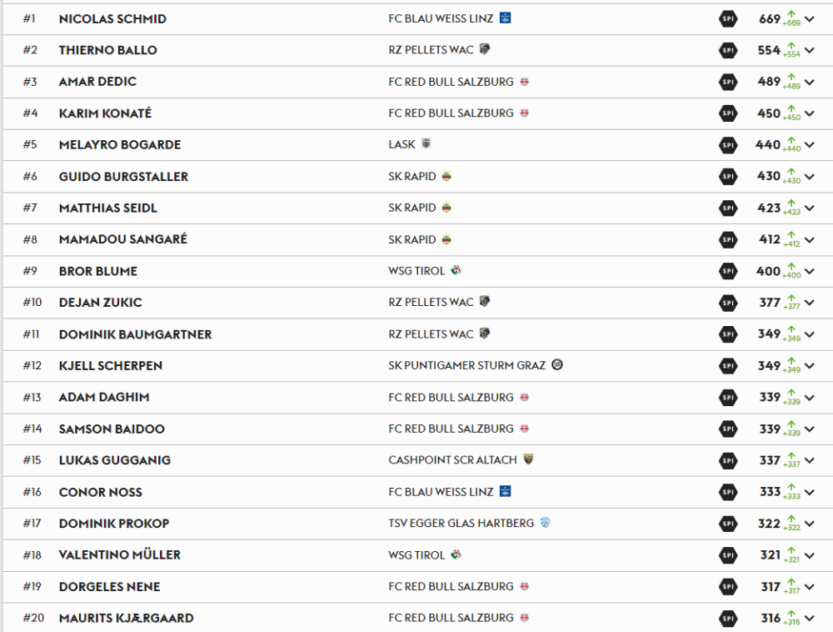The image size is (833, 632).
Task: Click the #19 rank of Dorgeles Nene
Action: click(32, 586)
